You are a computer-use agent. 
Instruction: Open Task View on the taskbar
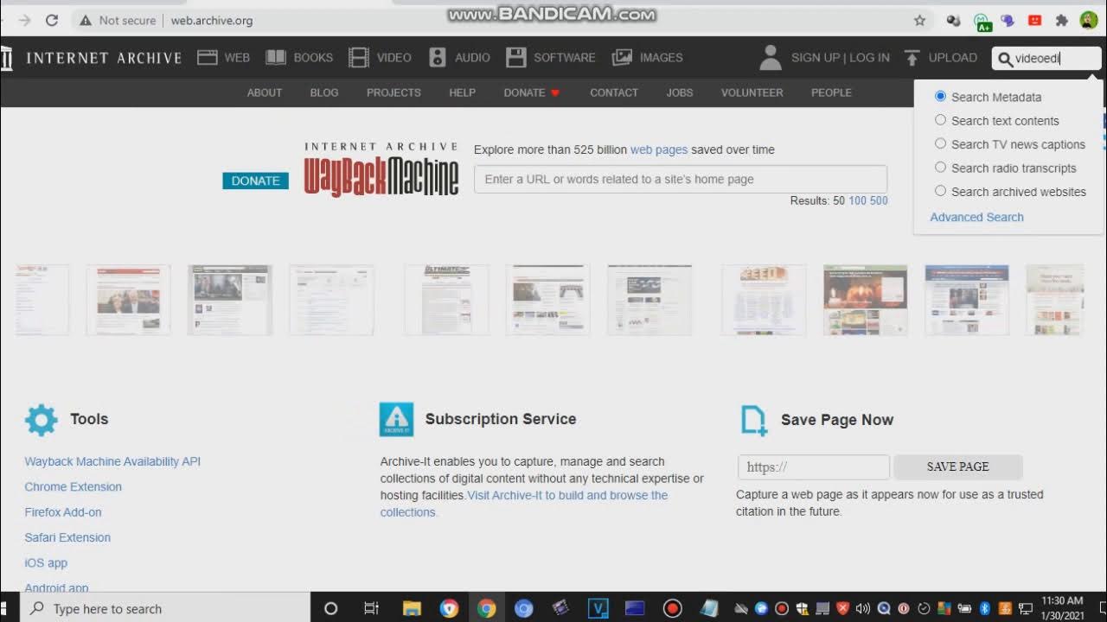coord(371,608)
